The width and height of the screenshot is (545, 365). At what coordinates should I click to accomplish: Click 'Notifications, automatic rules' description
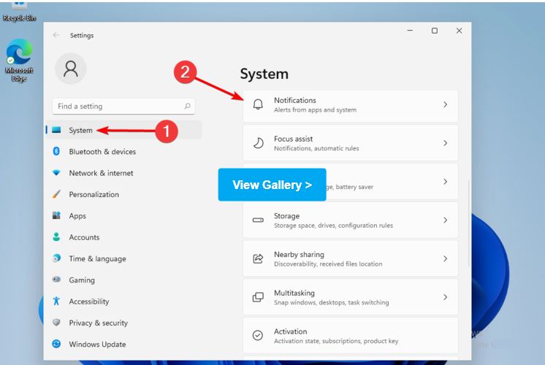click(x=316, y=148)
